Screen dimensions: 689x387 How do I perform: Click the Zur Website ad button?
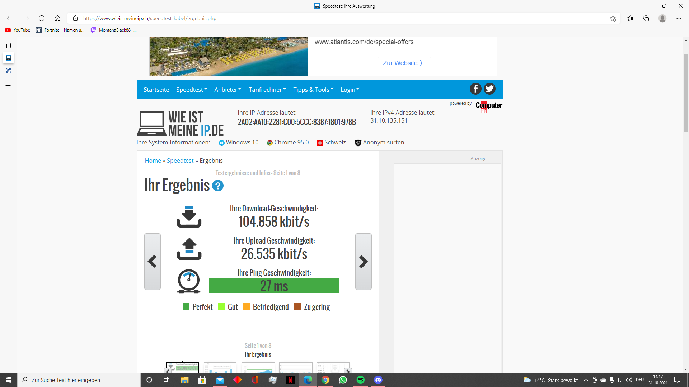click(404, 63)
